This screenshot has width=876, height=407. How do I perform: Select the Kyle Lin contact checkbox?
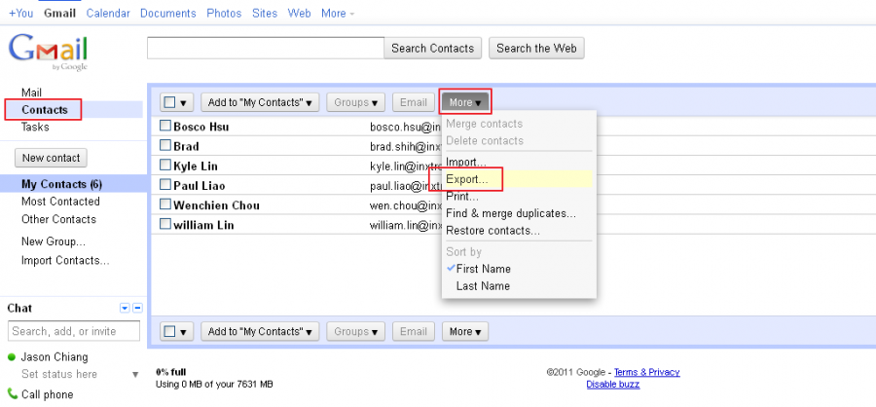click(x=165, y=166)
